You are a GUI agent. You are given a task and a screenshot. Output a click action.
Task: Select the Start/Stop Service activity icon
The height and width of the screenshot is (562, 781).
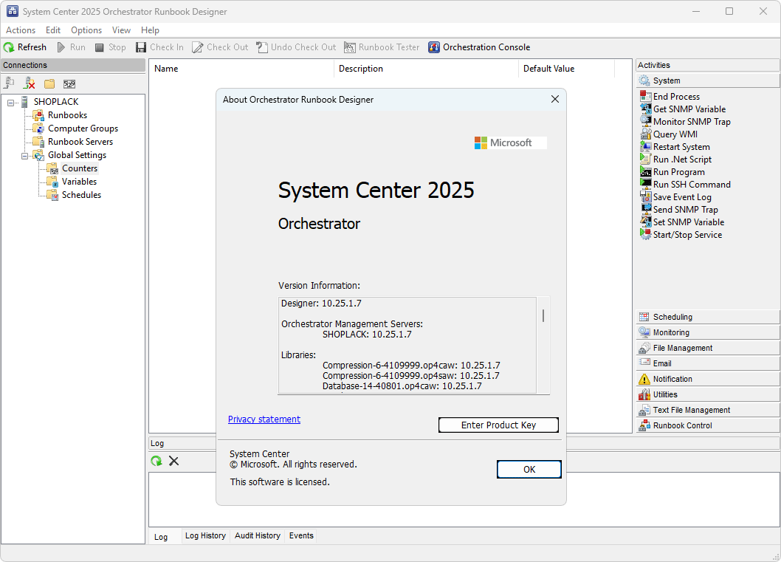pos(645,234)
